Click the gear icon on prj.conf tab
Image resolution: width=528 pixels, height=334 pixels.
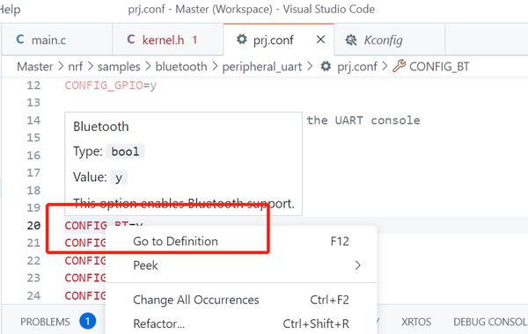[x=241, y=40]
